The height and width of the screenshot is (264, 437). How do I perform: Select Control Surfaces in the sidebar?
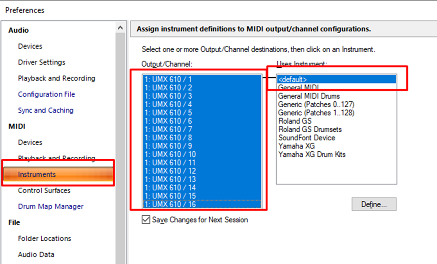[x=44, y=191]
